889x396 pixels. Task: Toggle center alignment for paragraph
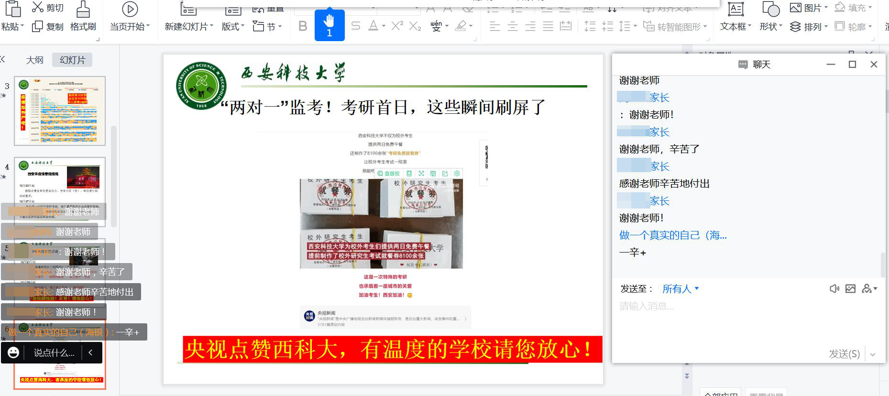click(x=513, y=26)
